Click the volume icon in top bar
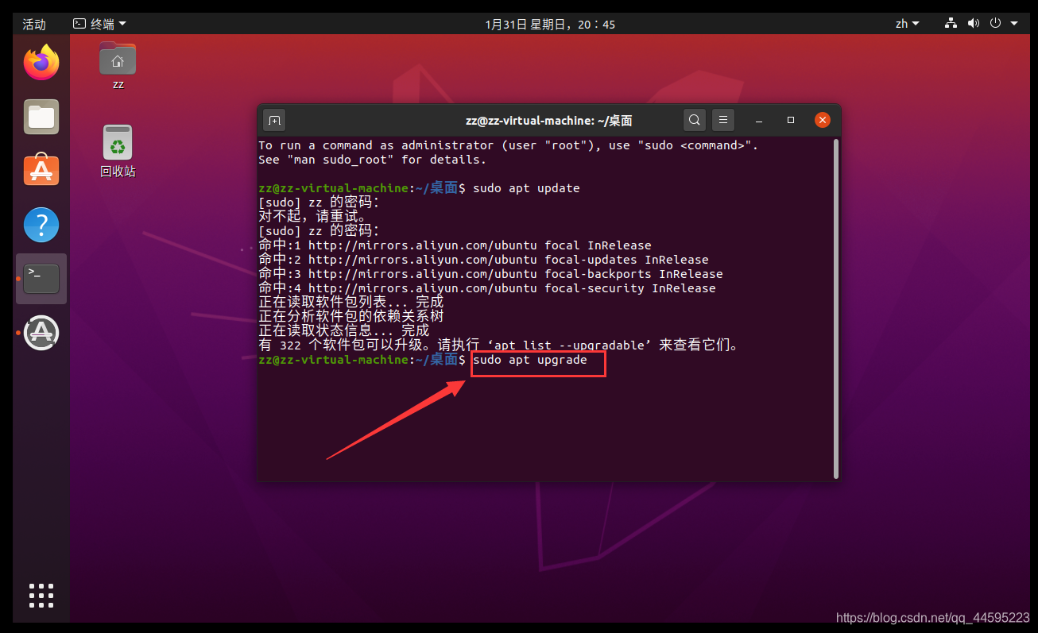The height and width of the screenshot is (633, 1038). click(973, 24)
